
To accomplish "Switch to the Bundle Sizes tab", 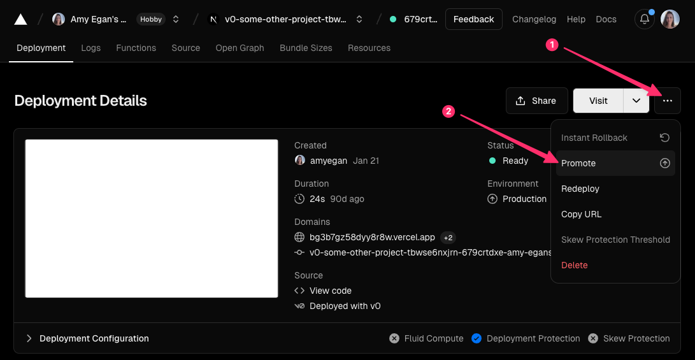I will [306, 48].
